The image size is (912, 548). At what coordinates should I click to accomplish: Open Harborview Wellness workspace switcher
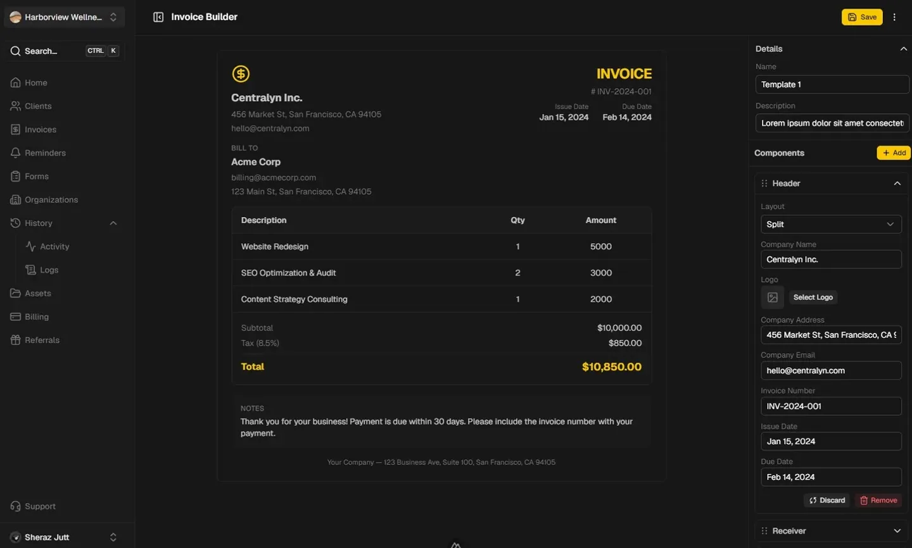64,17
